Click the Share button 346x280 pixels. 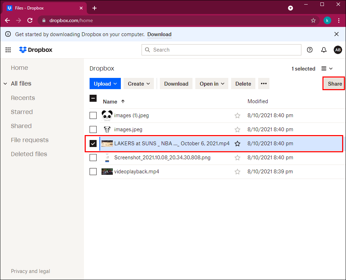tap(334, 84)
